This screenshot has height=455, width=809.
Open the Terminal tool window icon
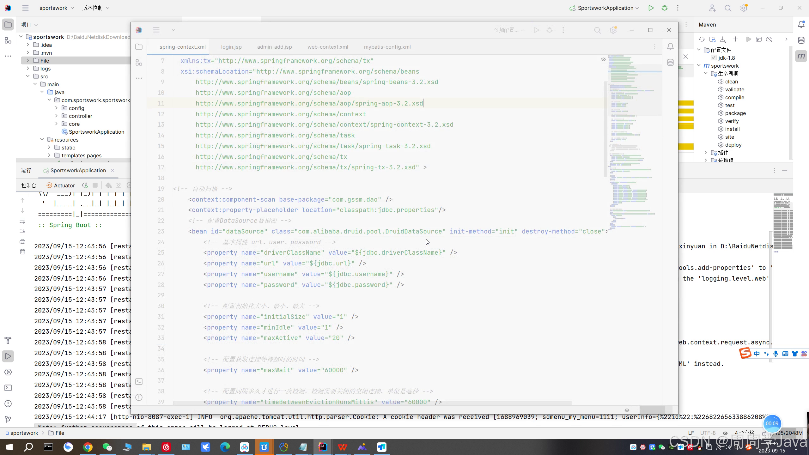point(8,388)
